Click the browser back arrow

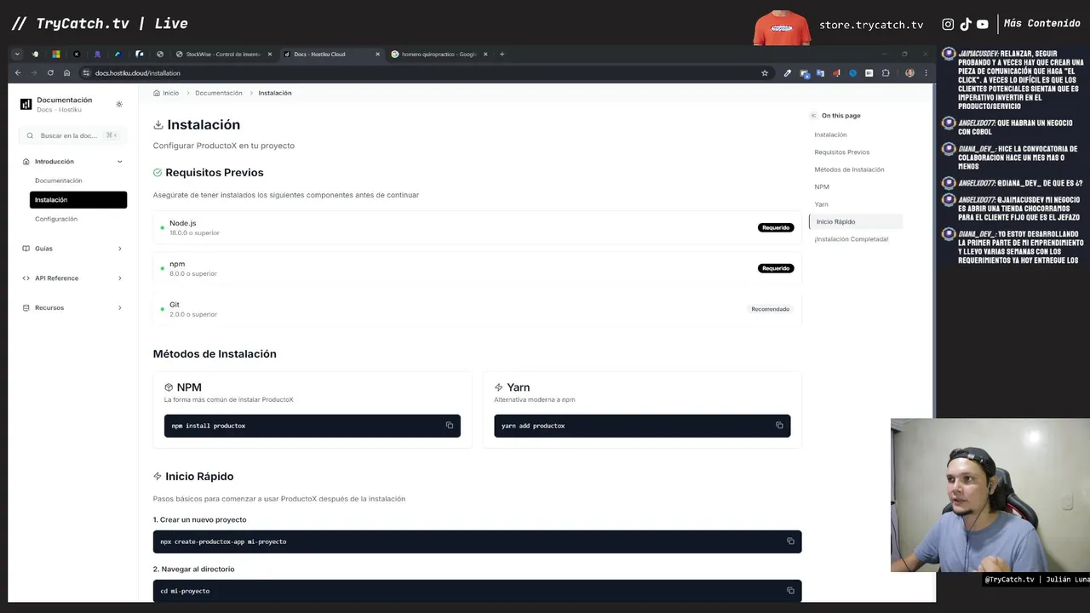tap(18, 73)
